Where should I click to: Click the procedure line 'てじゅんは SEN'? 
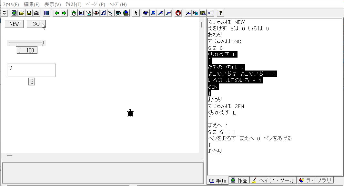(226, 106)
